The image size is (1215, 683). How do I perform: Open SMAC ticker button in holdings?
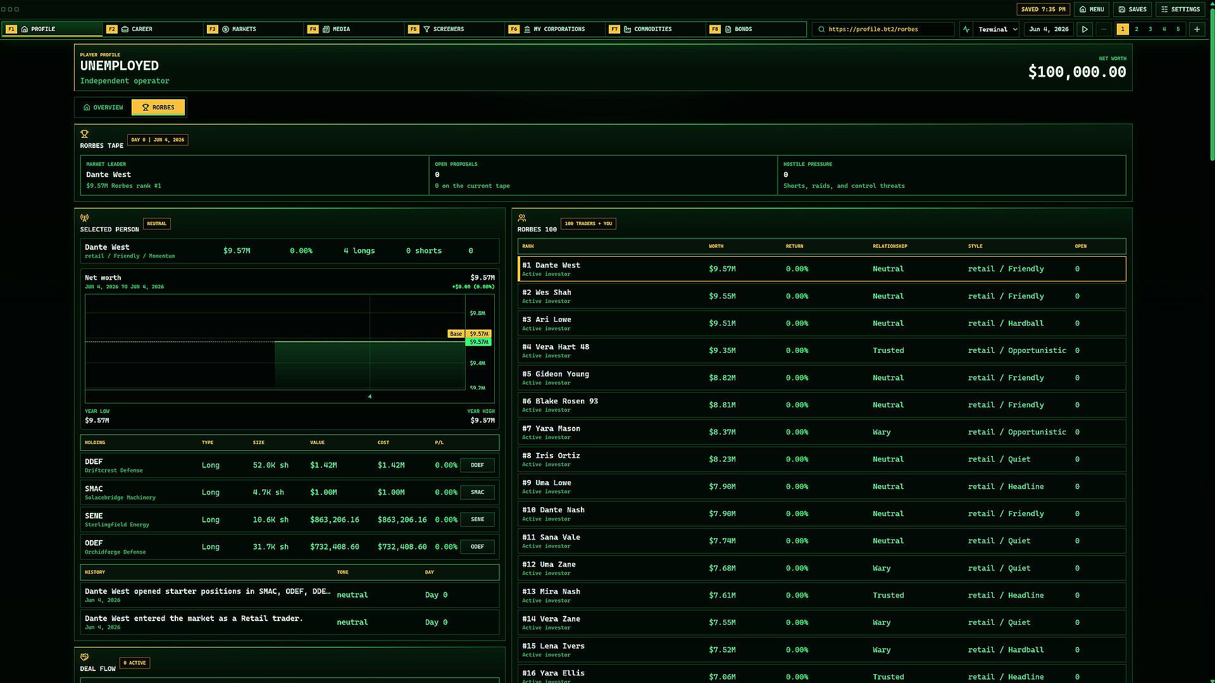pyautogui.click(x=477, y=493)
